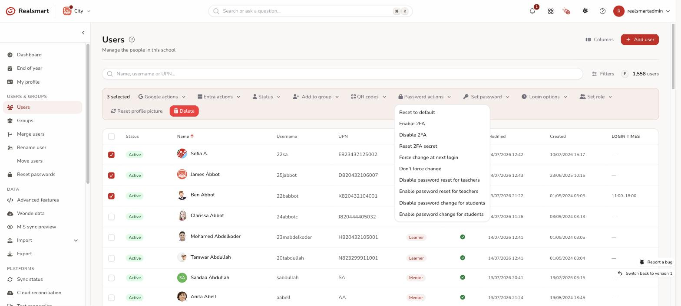Screen dimensions: 681x306
Task: Check Clarissa Abbot's row checkbox
Action: click(111, 217)
